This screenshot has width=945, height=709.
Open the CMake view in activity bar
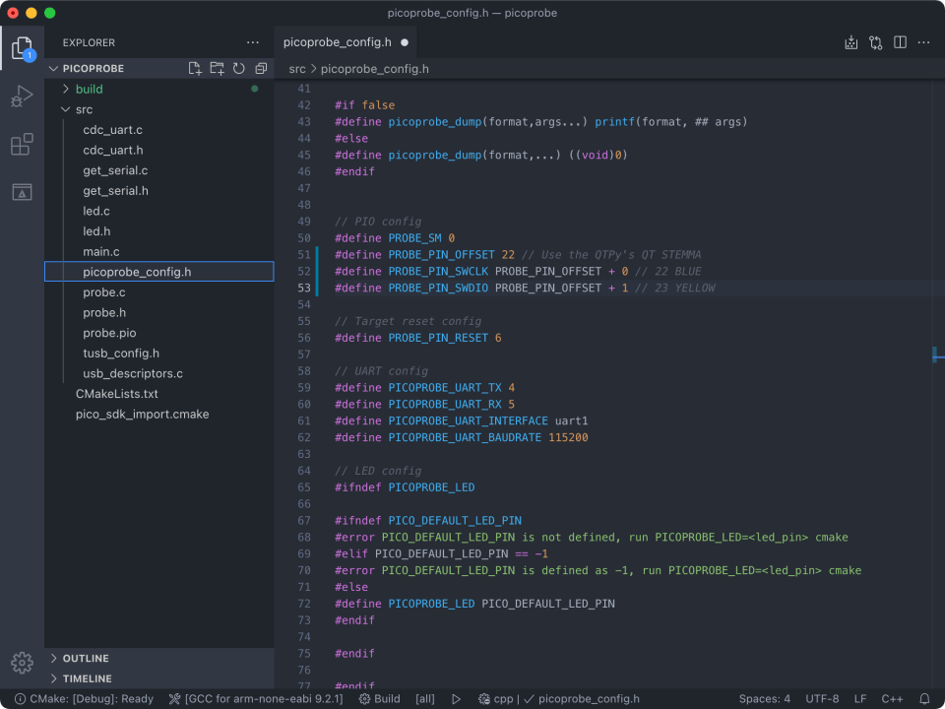(x=22, y=192)
